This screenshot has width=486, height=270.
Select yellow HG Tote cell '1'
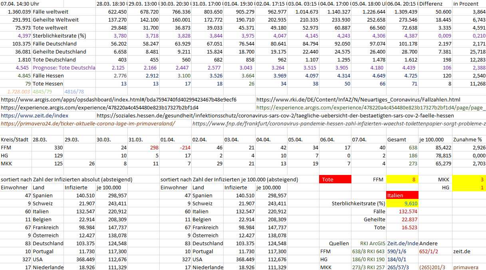469,187
